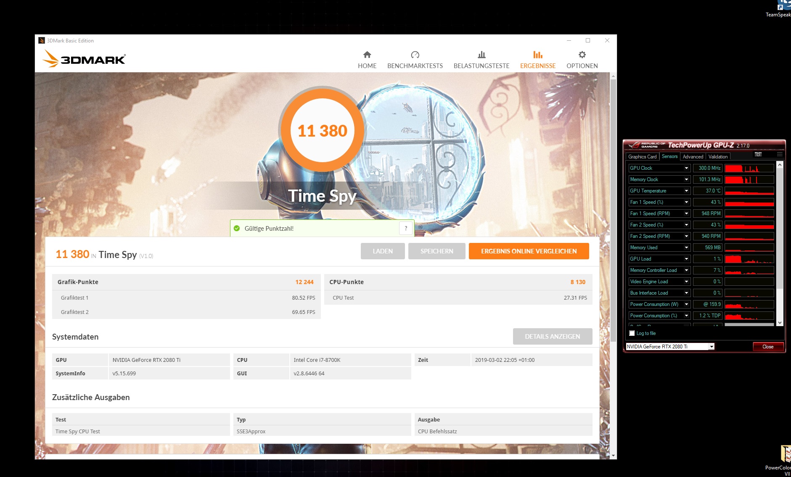Open the GPU Clock sensor dropdown
Screen dimensions: 791x477
point(686,168)
